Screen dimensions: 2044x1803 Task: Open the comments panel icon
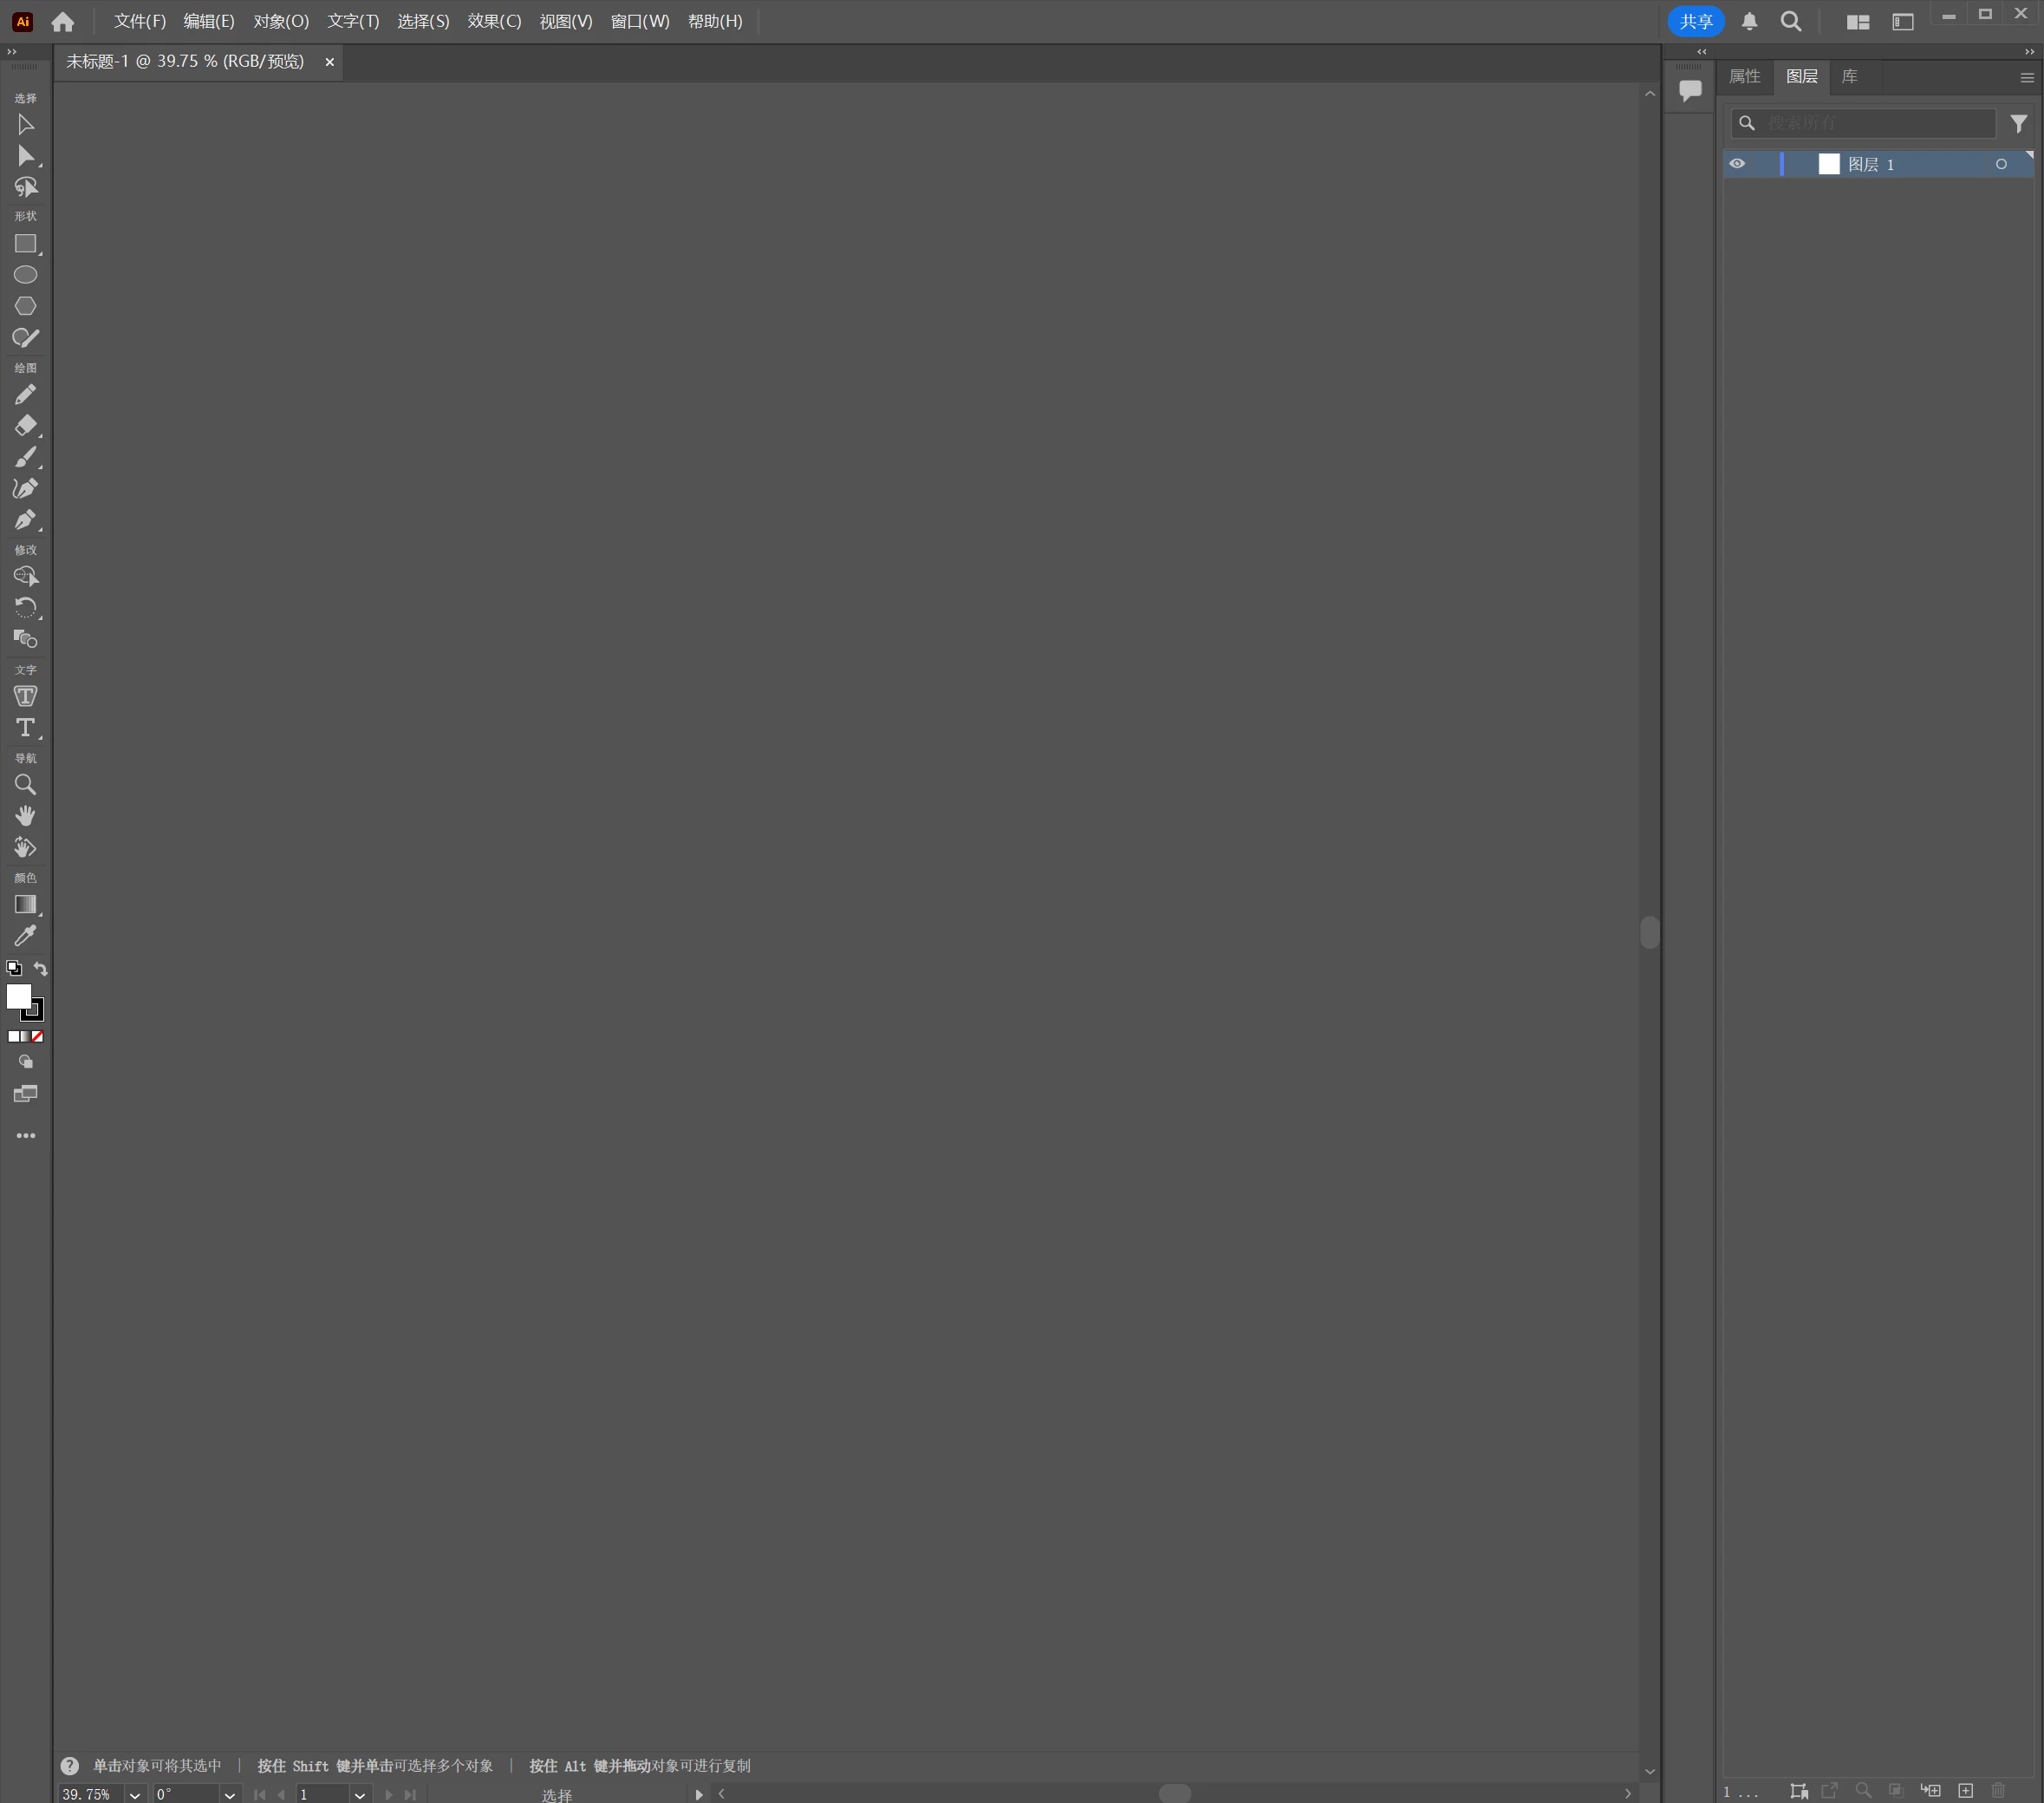point(1690,90)
